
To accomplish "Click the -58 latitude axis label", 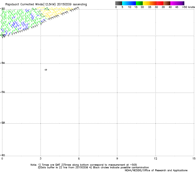I will 2,123.
